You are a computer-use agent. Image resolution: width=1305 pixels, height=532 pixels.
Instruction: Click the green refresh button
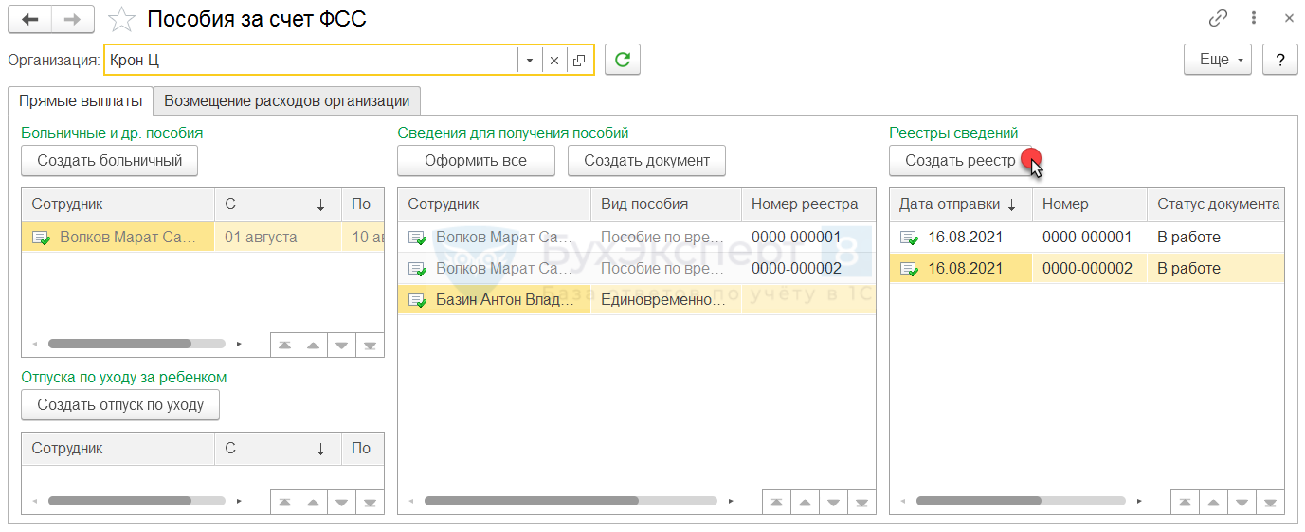[x=623, y=60]
